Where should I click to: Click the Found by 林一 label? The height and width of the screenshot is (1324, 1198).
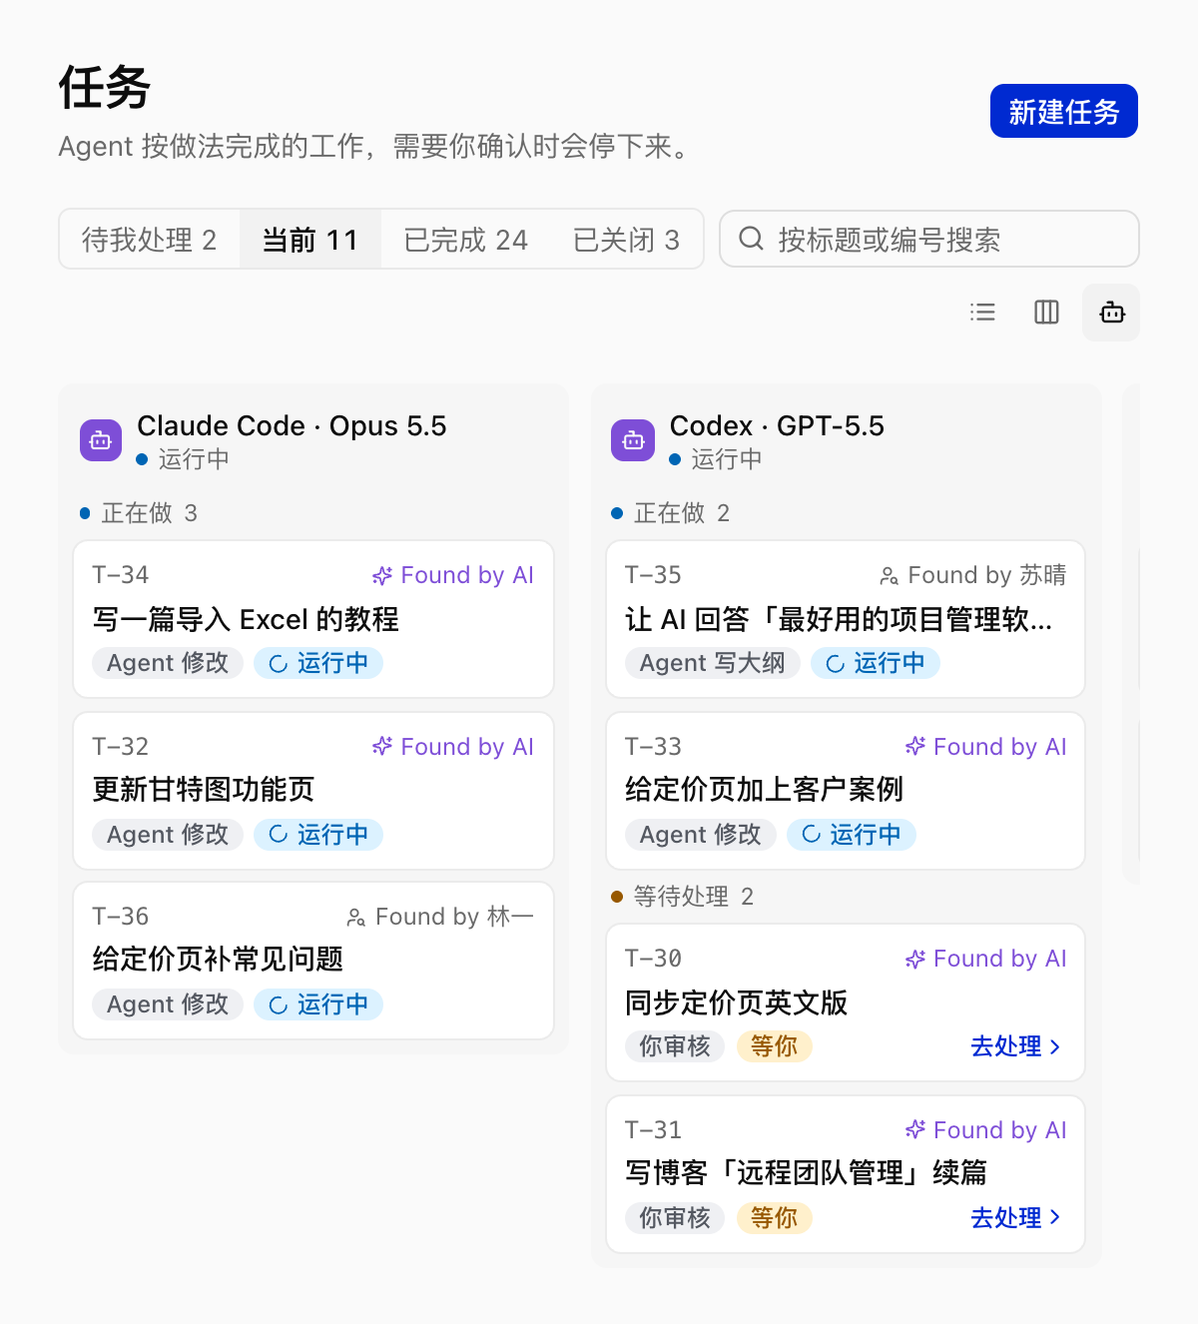click(x=440, y=917)
